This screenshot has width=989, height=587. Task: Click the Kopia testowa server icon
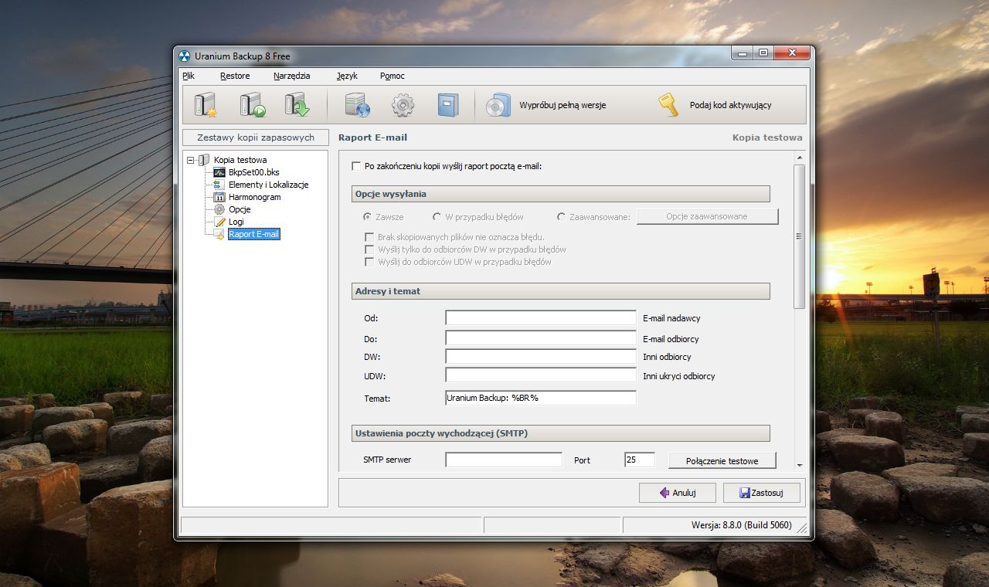(x=204, y=160)
